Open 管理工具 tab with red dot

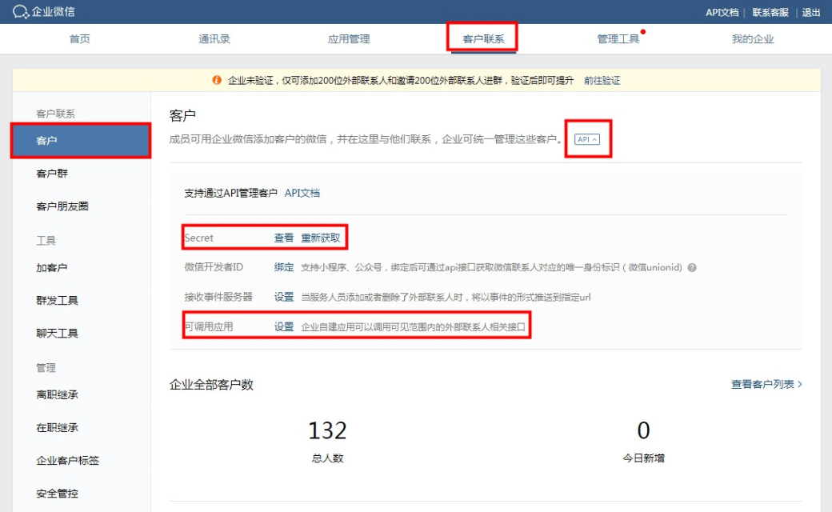coord(618,38)
